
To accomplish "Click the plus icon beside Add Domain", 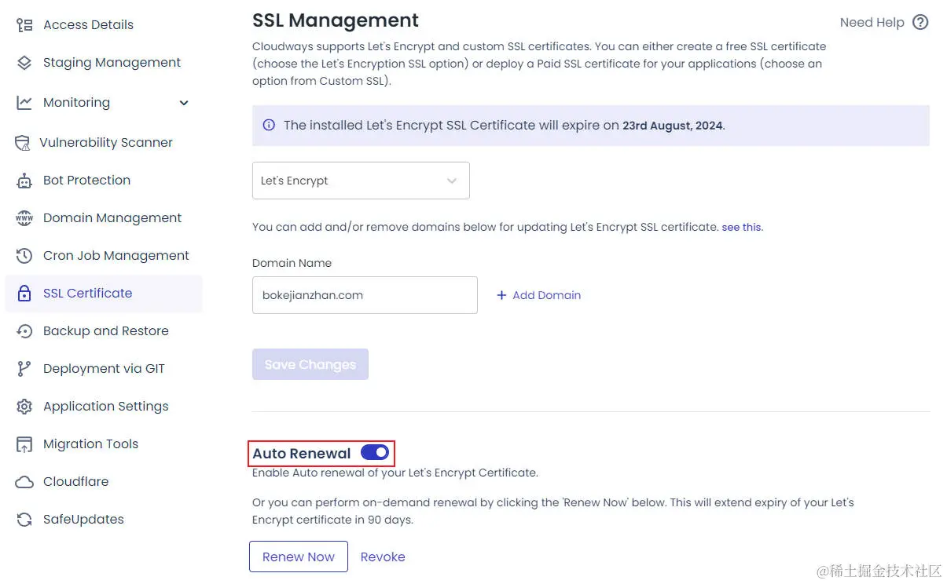I will pyautogui.click(x=501, y=296).
